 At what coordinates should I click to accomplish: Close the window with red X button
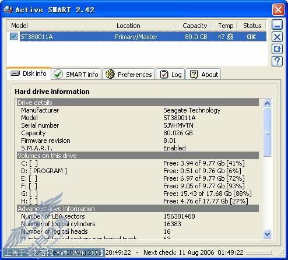click(278, 9)
